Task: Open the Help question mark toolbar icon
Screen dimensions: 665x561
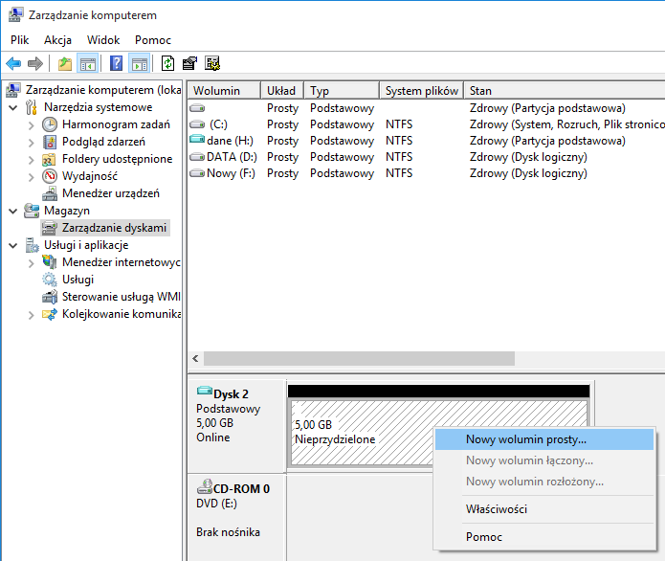Action: [116, 63]
